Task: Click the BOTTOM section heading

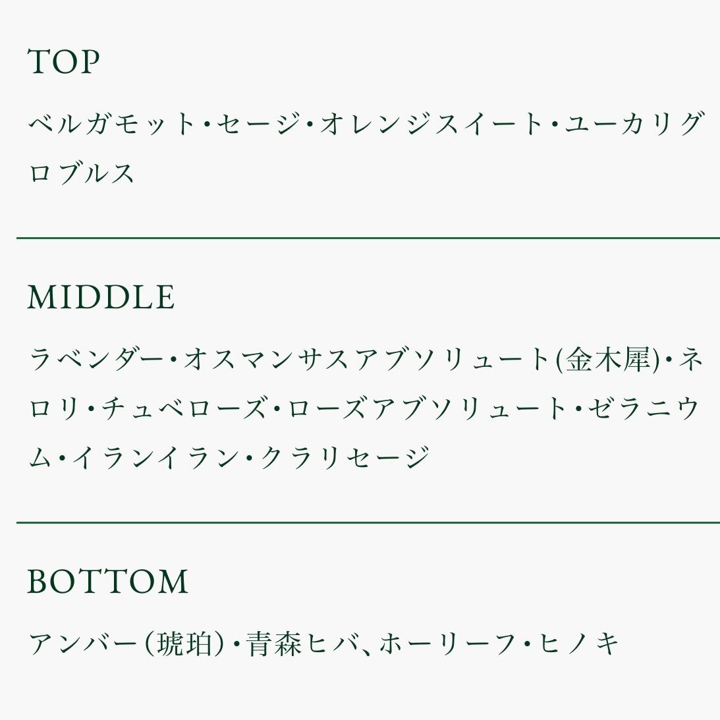Action: point(108,582)
